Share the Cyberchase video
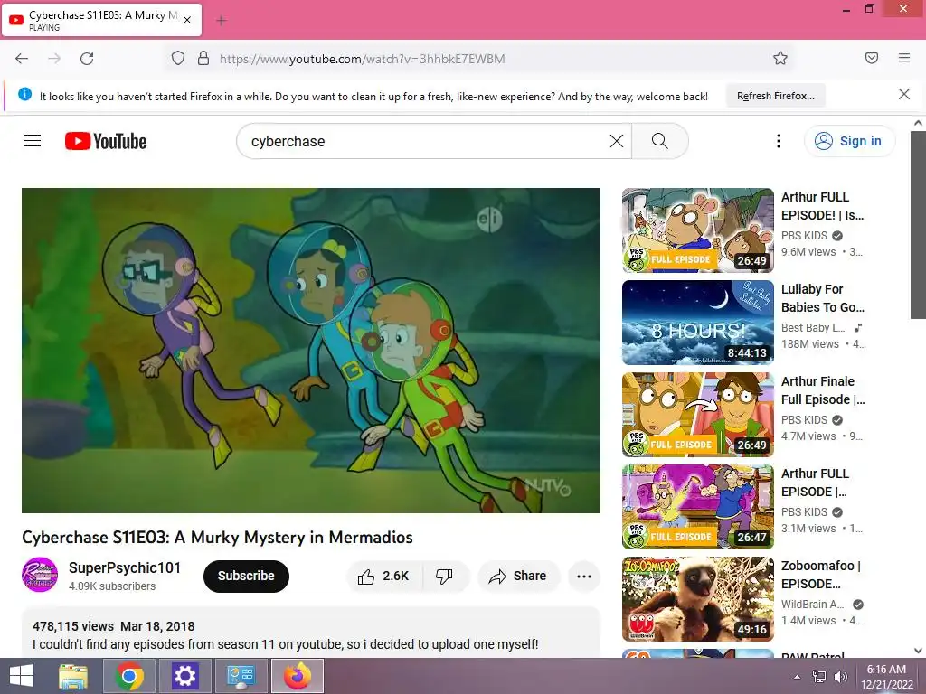This screenshot has width=926, height=694. (x=518, y=576)
